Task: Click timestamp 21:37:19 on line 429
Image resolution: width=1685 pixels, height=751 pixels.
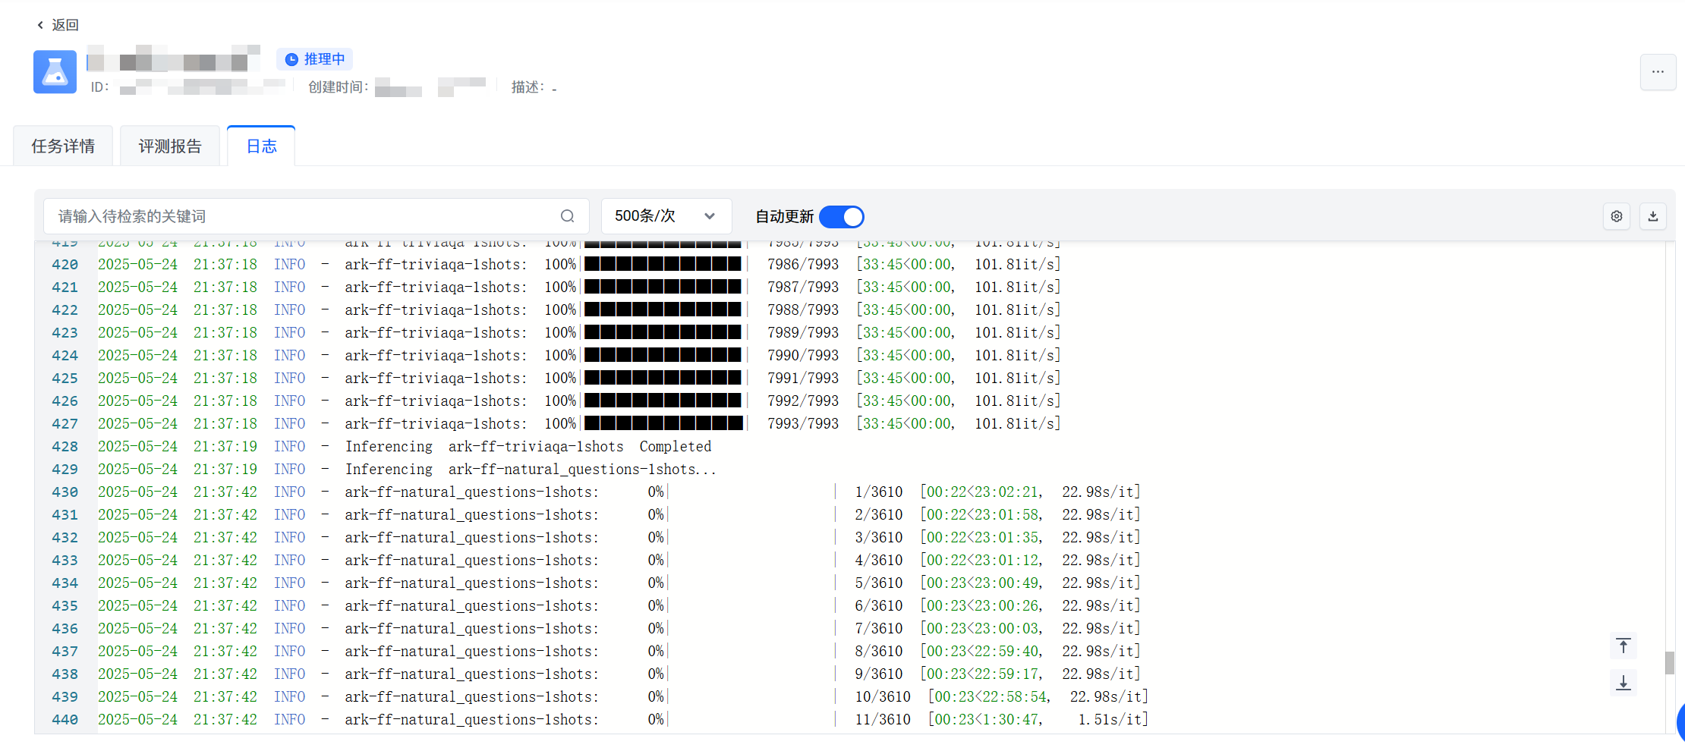Action: pos(225,470)
